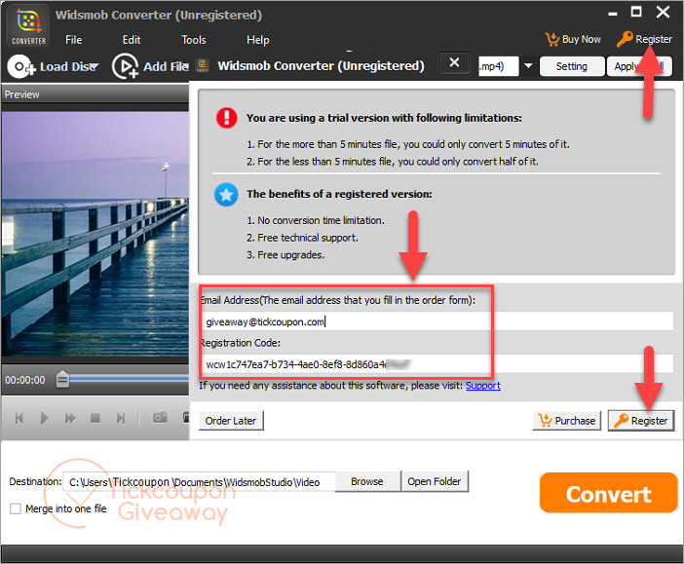The width and height of the screenshot is (684, 564).
Task: Enable Merge into one file checkbox
Action: [16, 508]
